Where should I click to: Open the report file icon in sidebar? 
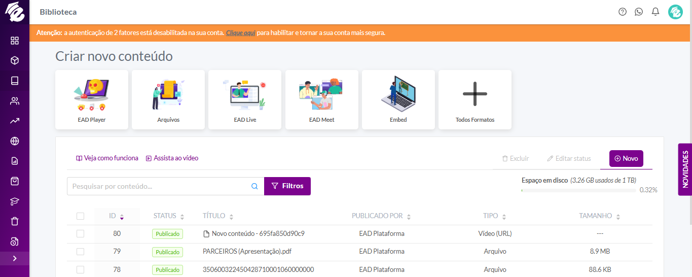pos(15,161)
